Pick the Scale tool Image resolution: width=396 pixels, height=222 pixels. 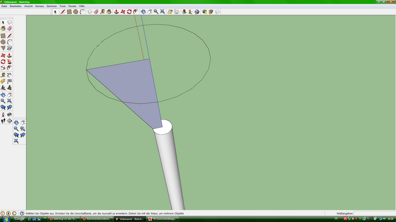tap(3, 68)
